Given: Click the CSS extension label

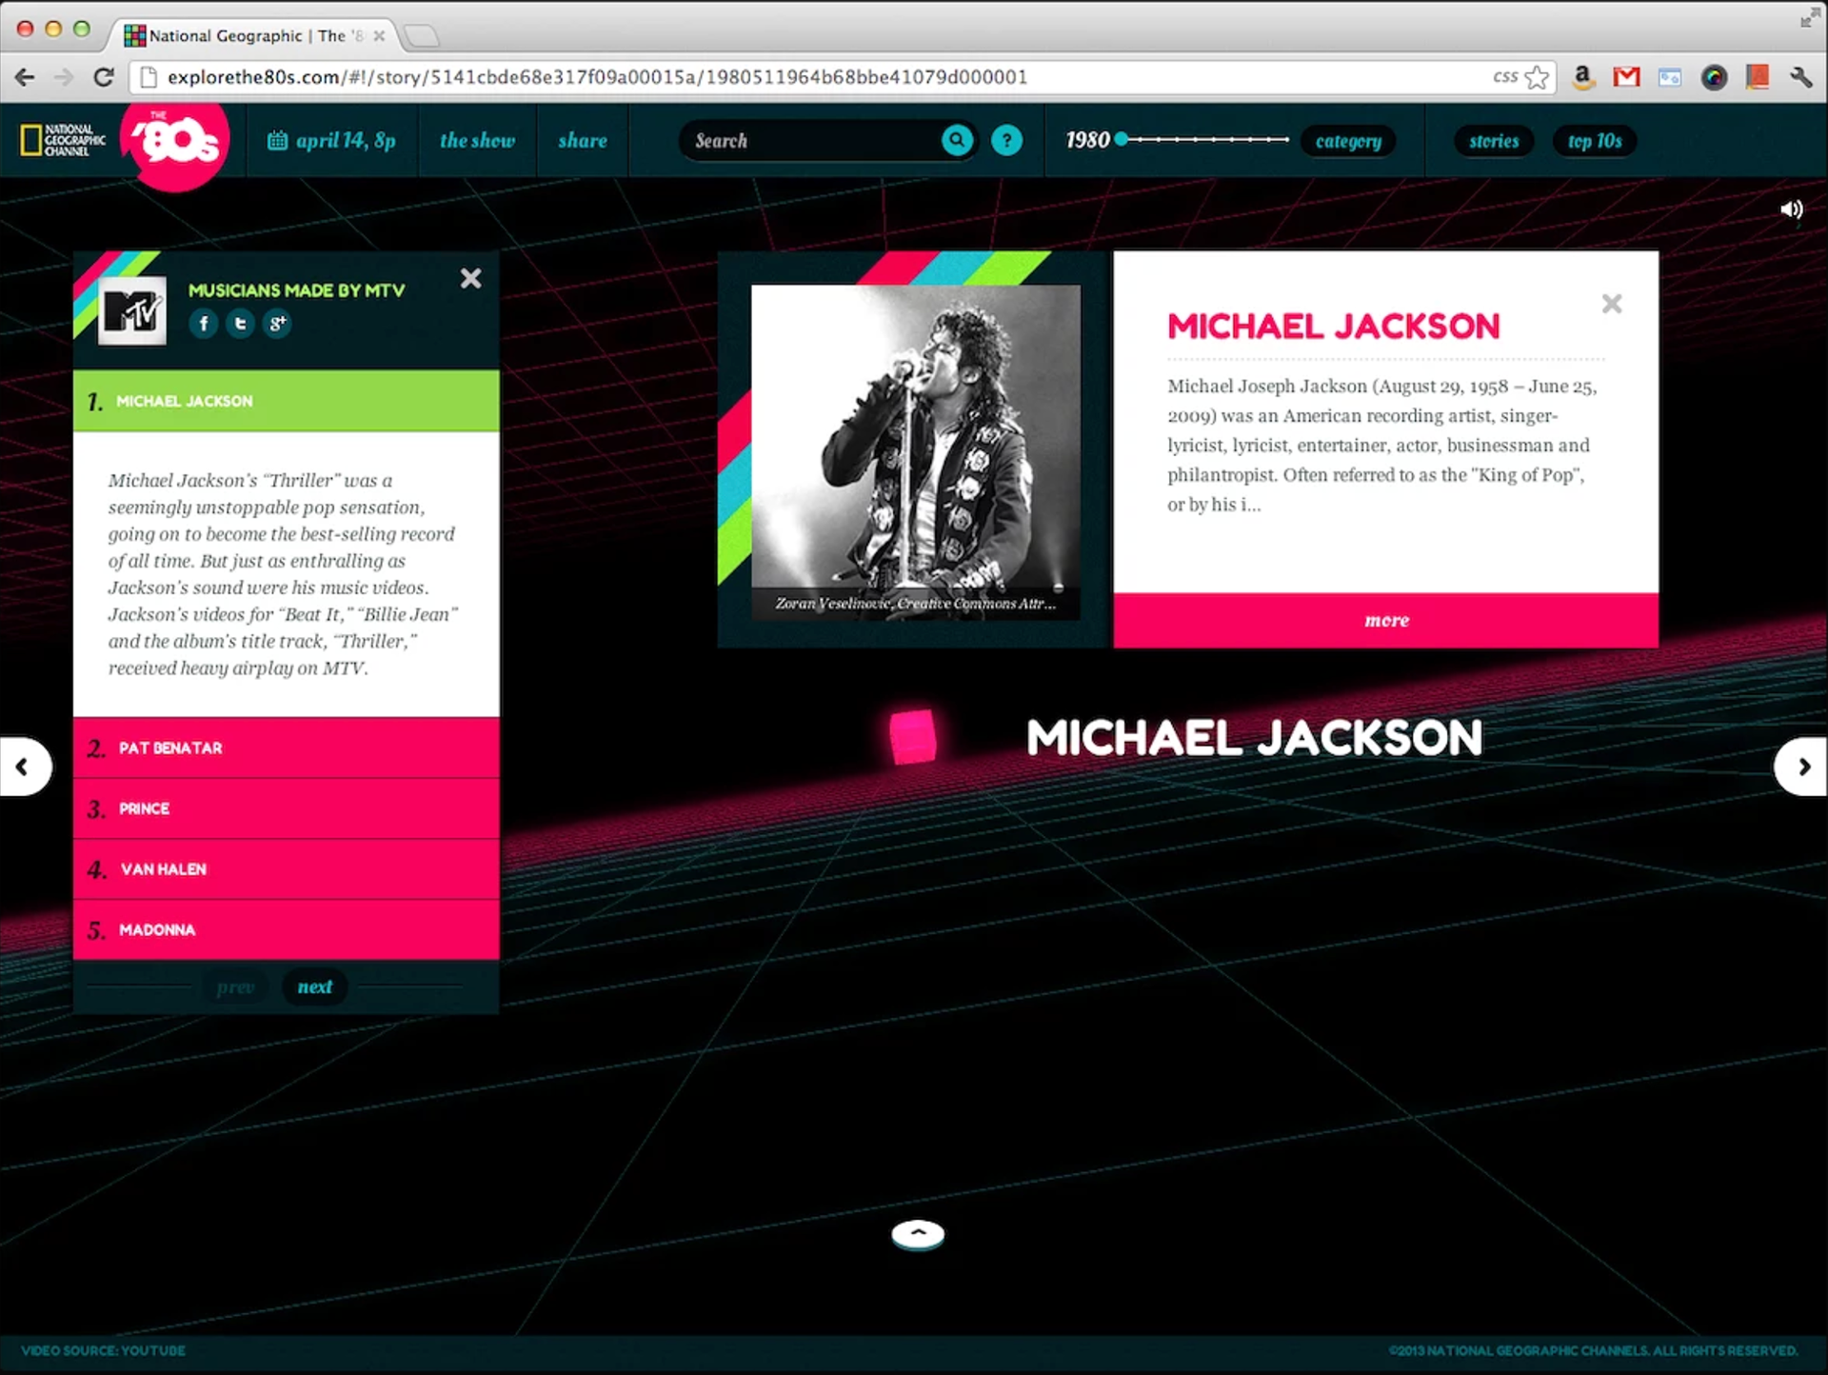Looking at the screenshot, I should (1505, 76).
